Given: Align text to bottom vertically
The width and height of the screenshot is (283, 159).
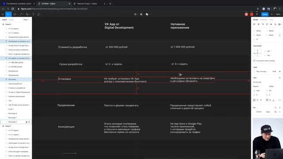Looking at the screenshot, I should [x=273, y=100].
